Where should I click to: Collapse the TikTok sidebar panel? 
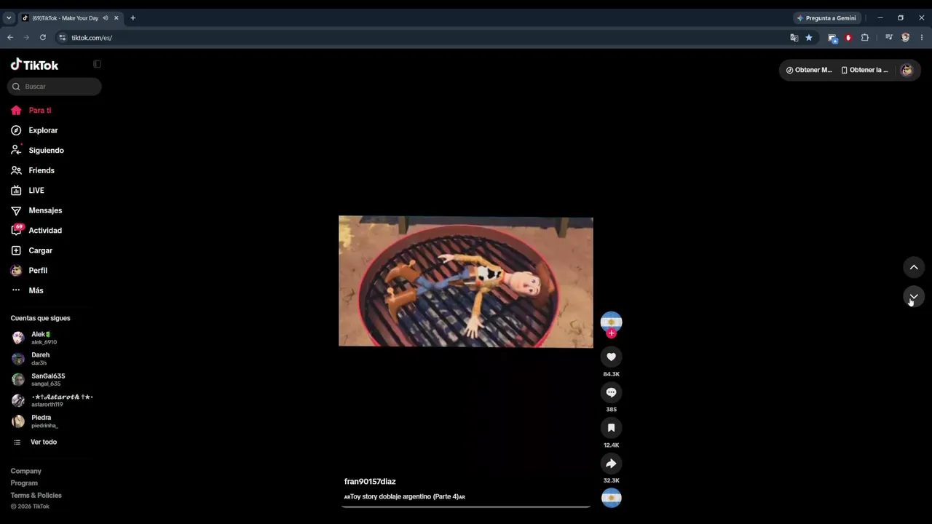coord(97,64)
